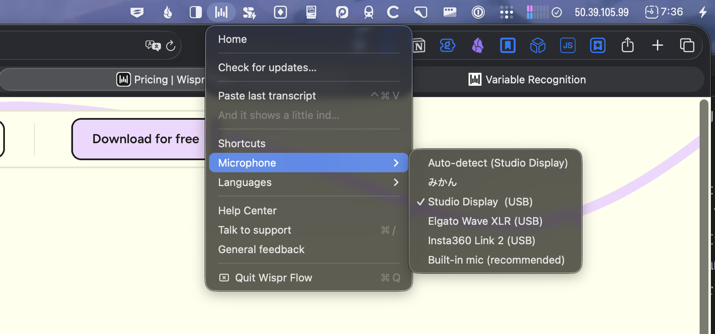Image resolution: width=715 pixels, height=334 pixels.
Task: Open a new tab with plus icon
Action: 657,45
